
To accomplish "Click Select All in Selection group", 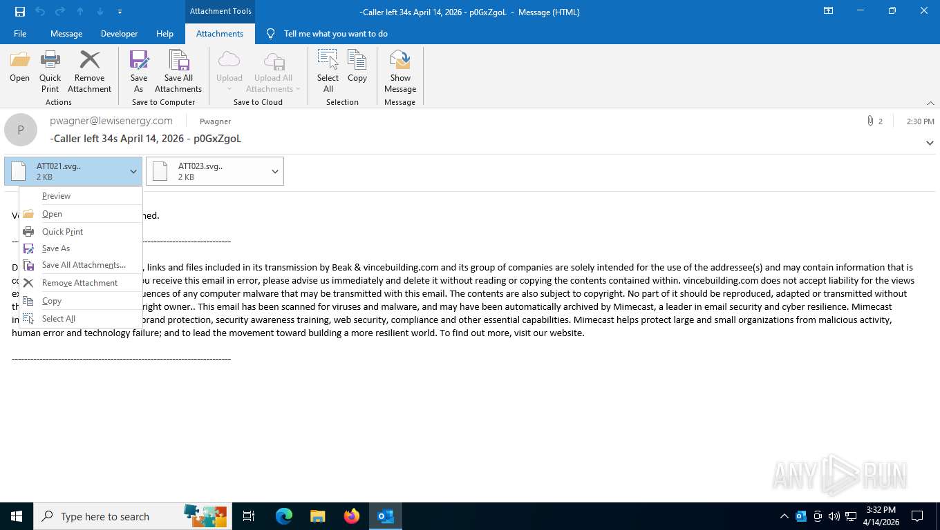I will click(328, 71).
